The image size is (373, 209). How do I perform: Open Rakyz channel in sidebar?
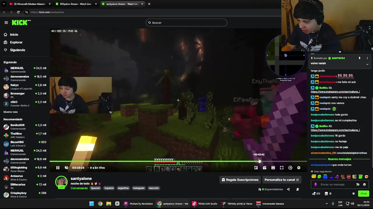pos(25,87)
